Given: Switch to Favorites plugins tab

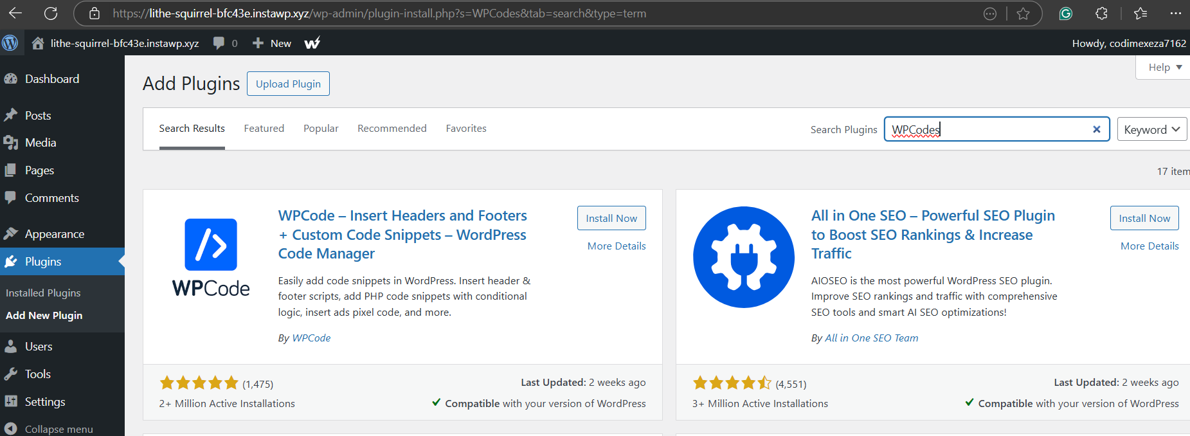Looking at the screenshot, I should pos(466,129).
